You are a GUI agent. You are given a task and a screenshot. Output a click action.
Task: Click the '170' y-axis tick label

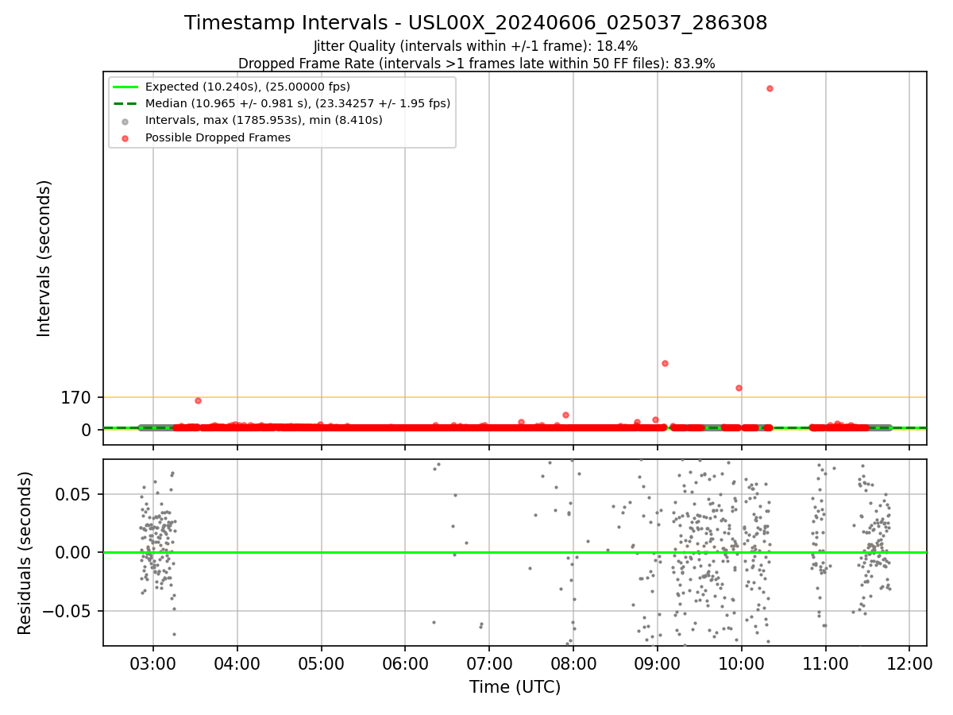76,397
